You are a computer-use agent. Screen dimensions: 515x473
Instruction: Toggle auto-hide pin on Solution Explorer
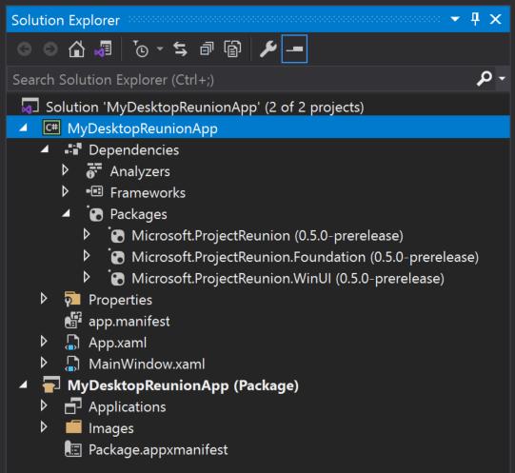(x=475, y=19)
